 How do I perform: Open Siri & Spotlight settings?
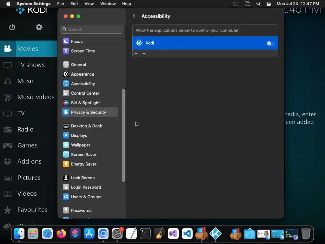89,103
